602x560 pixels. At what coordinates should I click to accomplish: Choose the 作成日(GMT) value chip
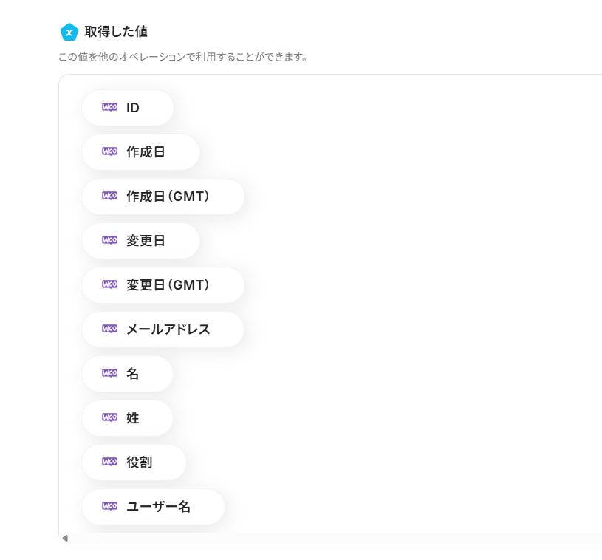pyautogui.click(x=163, y=197)
